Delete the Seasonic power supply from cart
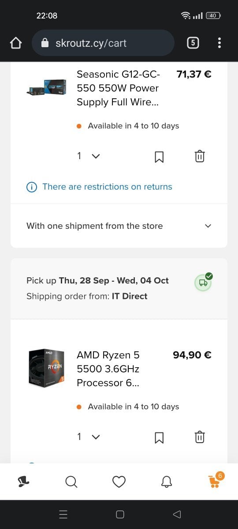 tap(200, 156)
